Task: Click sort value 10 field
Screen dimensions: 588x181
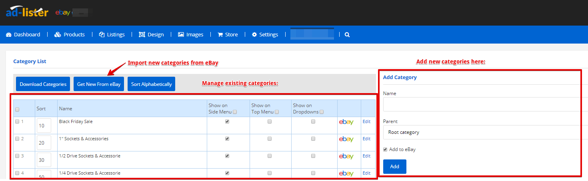Action: 44,125
